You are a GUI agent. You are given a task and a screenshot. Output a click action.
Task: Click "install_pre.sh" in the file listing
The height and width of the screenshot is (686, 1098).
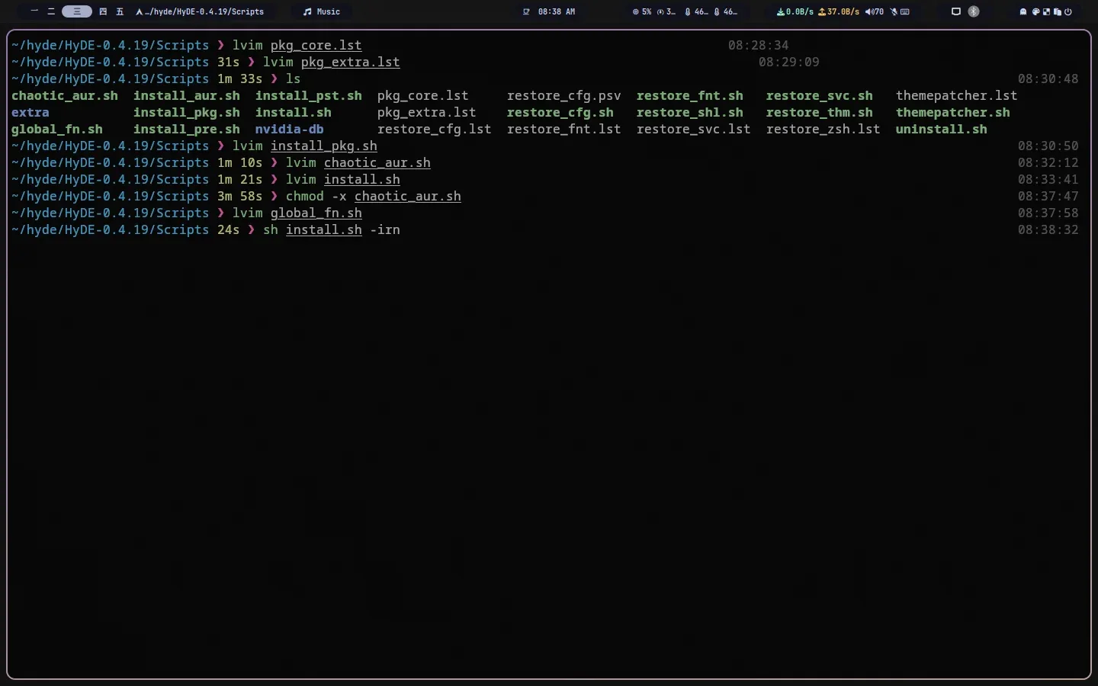pos(187,129)
